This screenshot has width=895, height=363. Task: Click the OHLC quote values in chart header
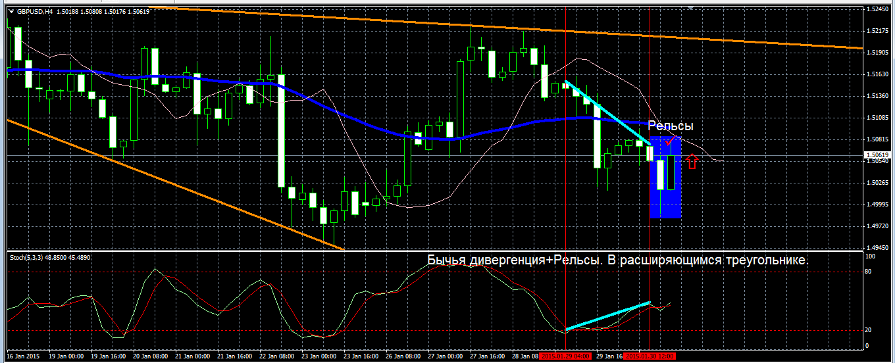pos(103,11)
